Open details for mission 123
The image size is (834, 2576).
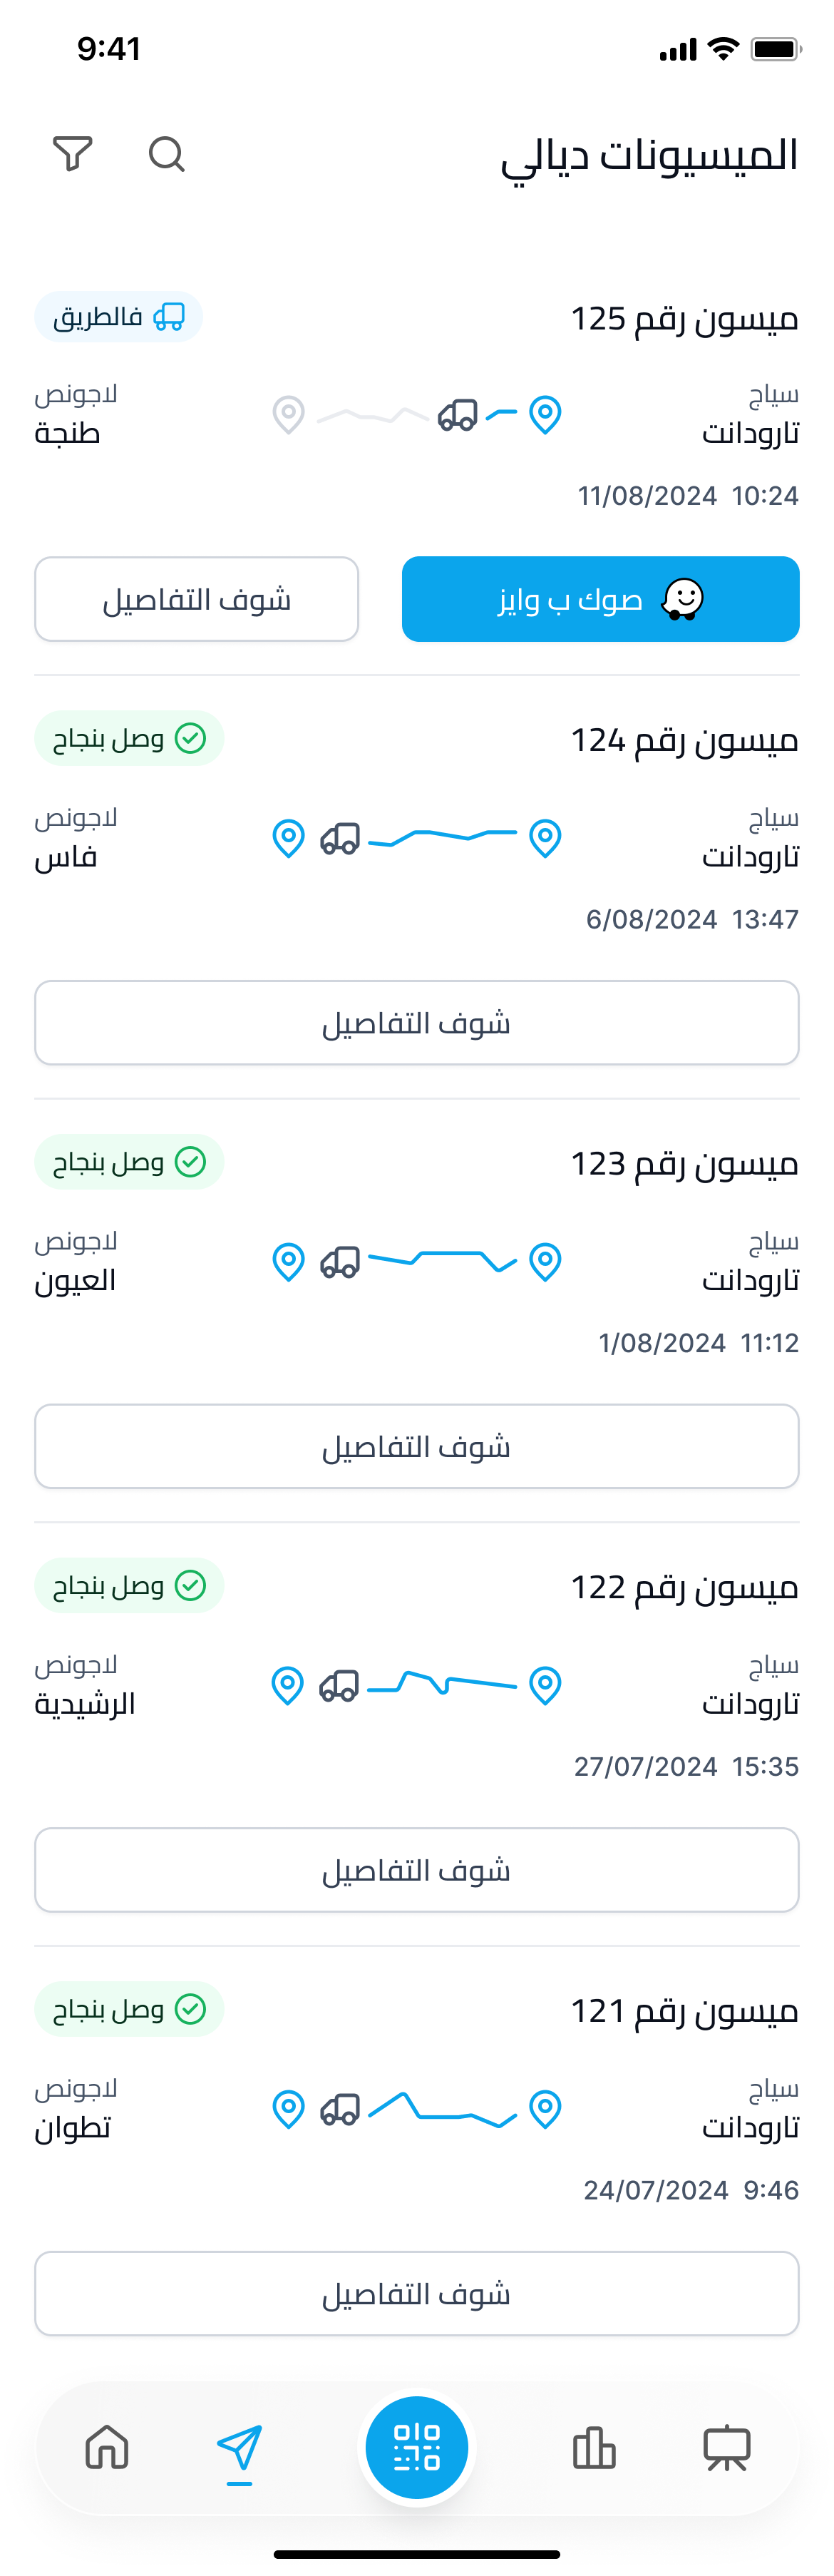pyautogui.click(x=416, y=1446)
